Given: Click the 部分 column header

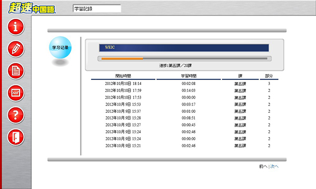Looking at the screenshot, I should [x=269, y=76].
